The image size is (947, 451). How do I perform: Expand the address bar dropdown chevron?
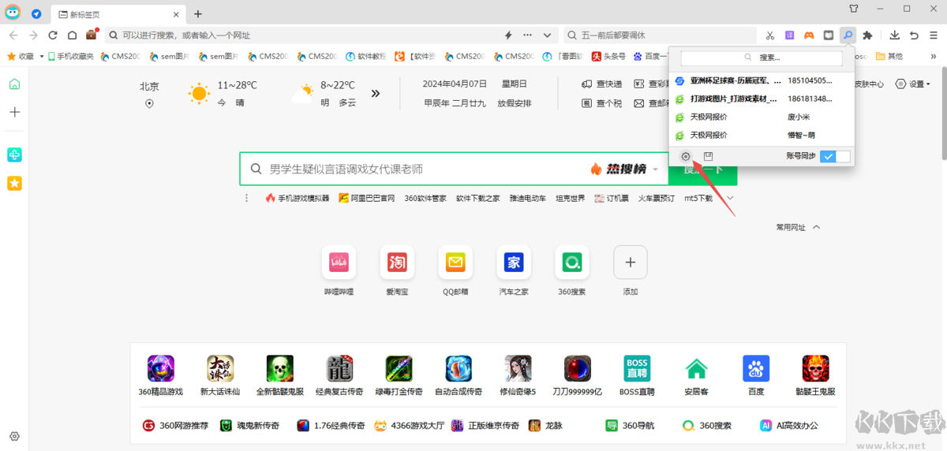(547, 35)
